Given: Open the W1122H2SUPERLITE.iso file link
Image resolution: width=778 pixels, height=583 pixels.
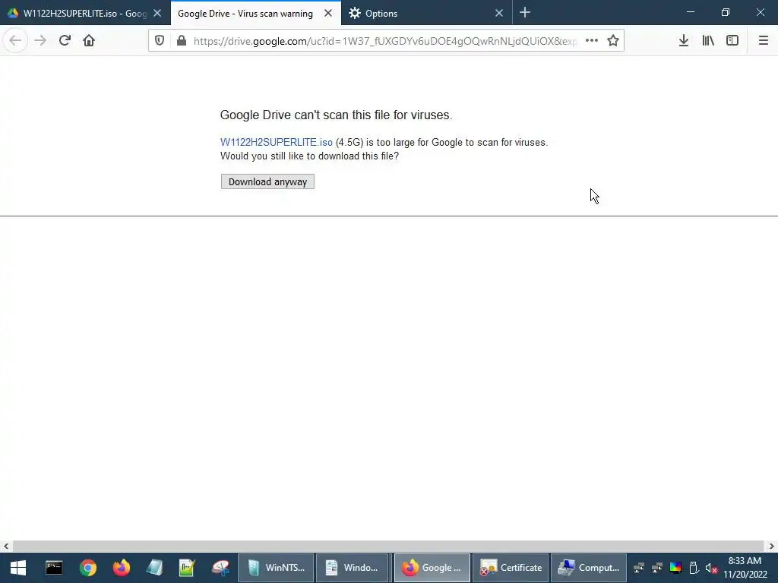Looking at the screenshot, I should (x=277, y=142).
